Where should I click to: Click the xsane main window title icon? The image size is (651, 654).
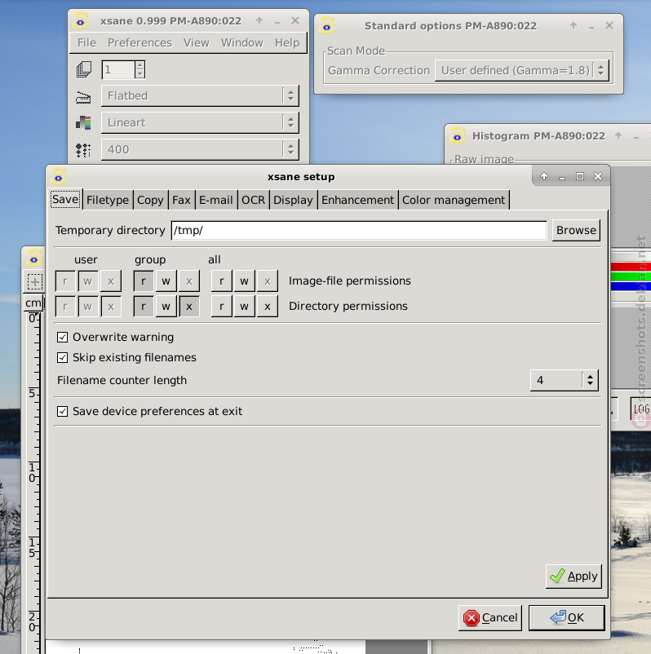(81, 21)
